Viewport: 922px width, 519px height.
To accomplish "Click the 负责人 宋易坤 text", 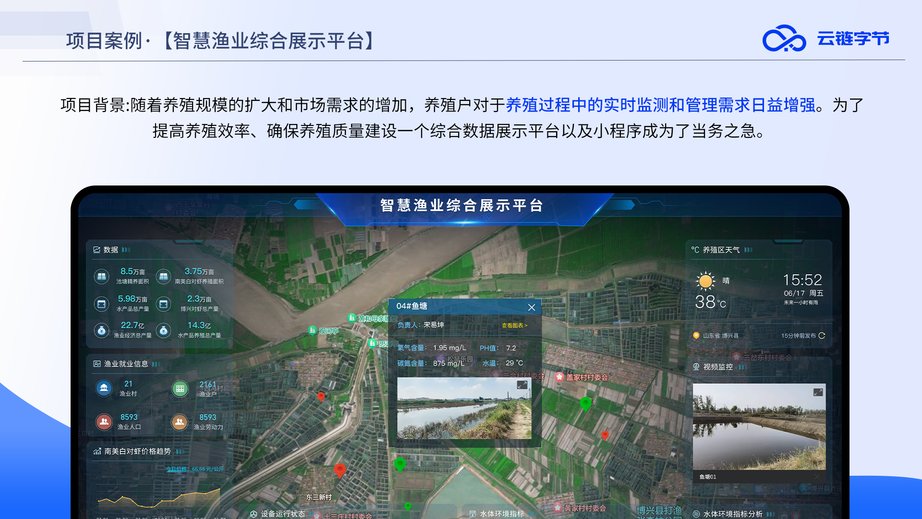I will click(x=421, y=325).
